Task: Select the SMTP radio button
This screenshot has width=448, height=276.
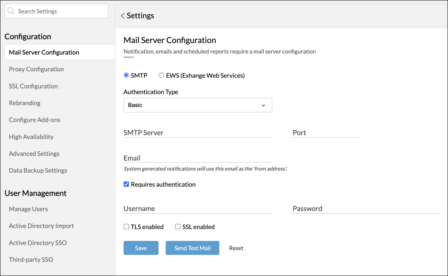Action: [x=126, y=75]
